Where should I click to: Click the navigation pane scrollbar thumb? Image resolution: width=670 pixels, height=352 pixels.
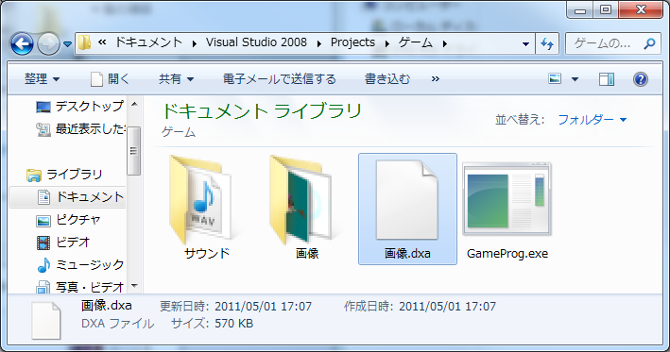pyautogui.click(x=134, y=151)
